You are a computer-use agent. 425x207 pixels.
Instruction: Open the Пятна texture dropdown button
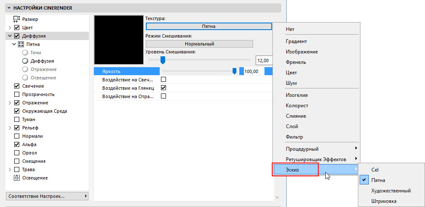click(209, 26)
